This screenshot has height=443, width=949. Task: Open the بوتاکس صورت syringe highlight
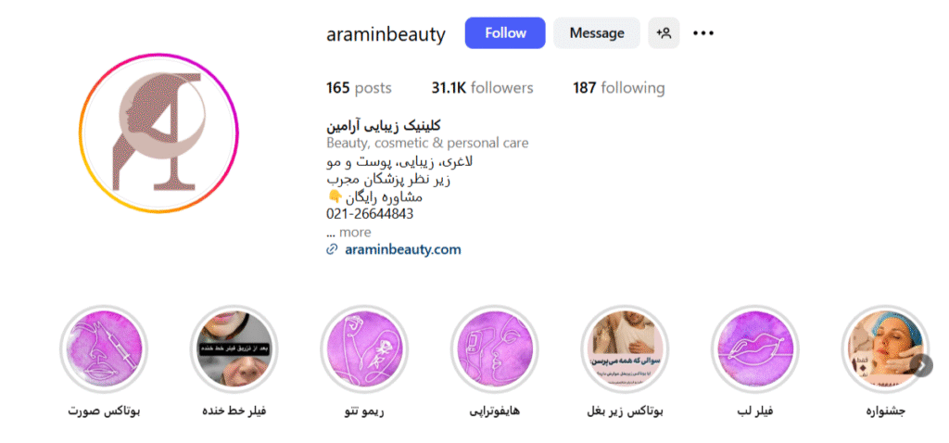[104, 348]
